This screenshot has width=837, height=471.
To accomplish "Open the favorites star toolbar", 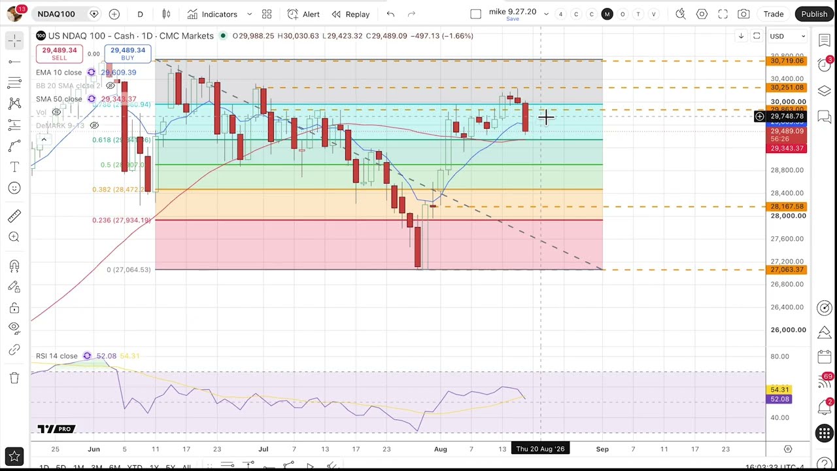I will pos(14,456).
